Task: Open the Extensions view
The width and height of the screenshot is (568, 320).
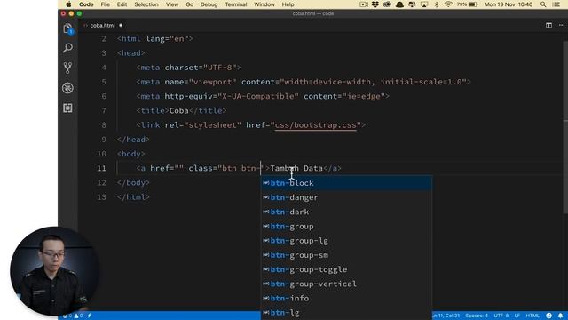Action: [x=67, y=108]
